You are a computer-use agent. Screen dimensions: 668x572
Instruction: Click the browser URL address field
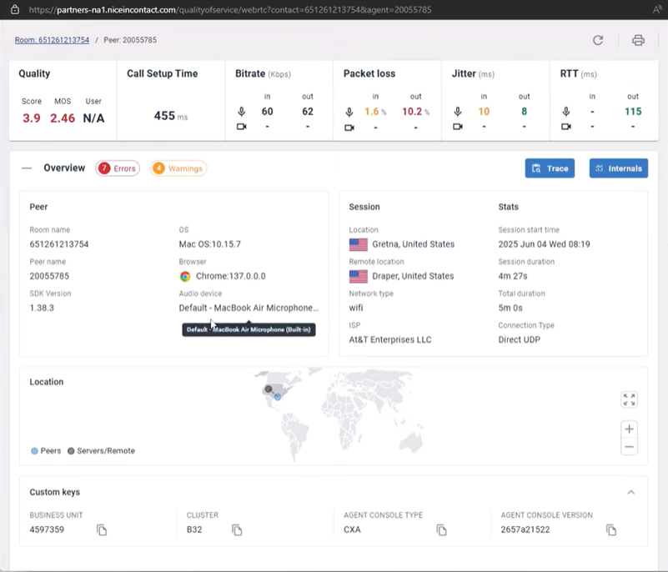pos(250,9)
